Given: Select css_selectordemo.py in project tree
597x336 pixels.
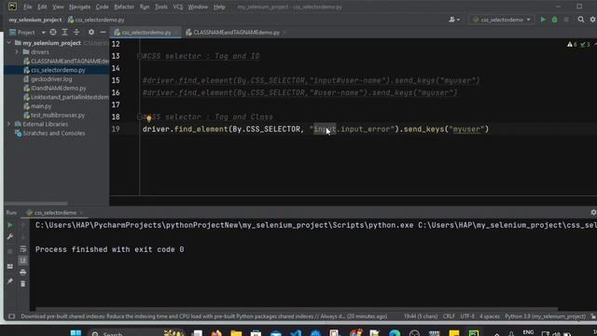Looking at the screenshot, I should pos(58,70).
